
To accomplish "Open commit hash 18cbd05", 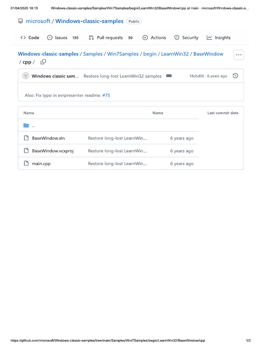I will 197,76.
